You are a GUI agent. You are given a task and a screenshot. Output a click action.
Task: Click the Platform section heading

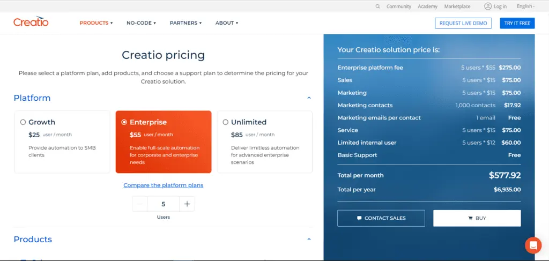tap(32, 98)
